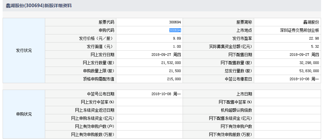Click the 发行面值 value 1.00
Screen dimensions: 324x139
coord(177,46)
